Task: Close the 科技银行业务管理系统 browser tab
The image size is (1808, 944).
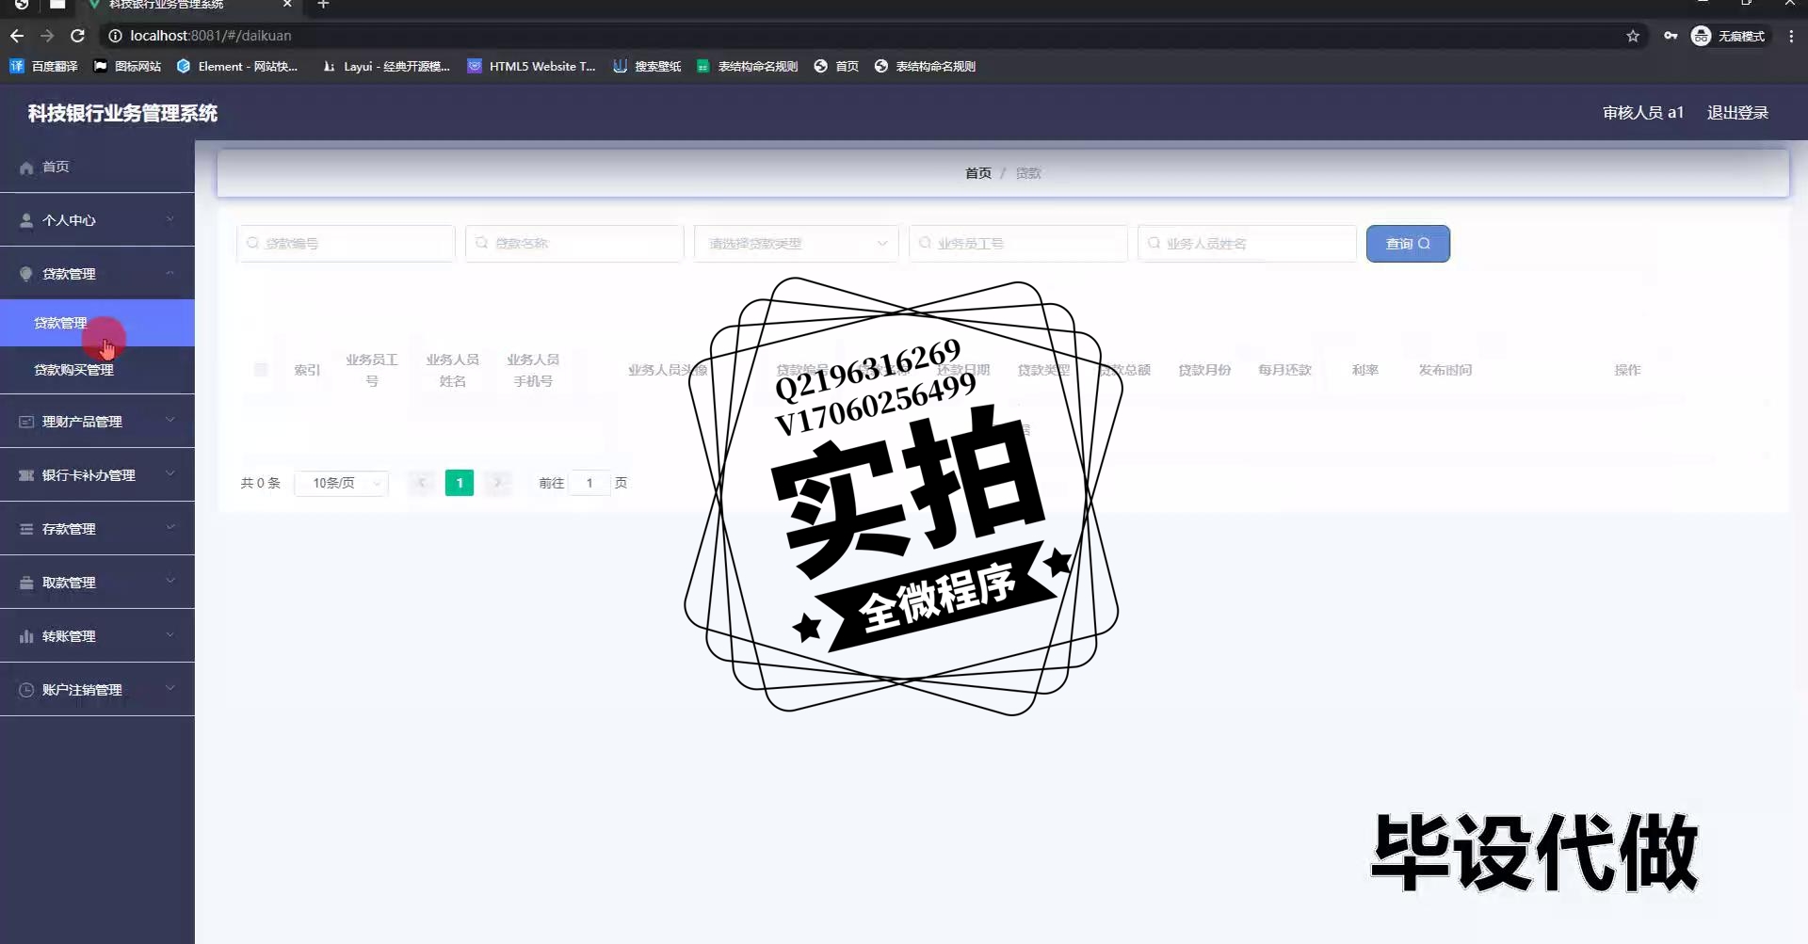Action: point(287,5)
